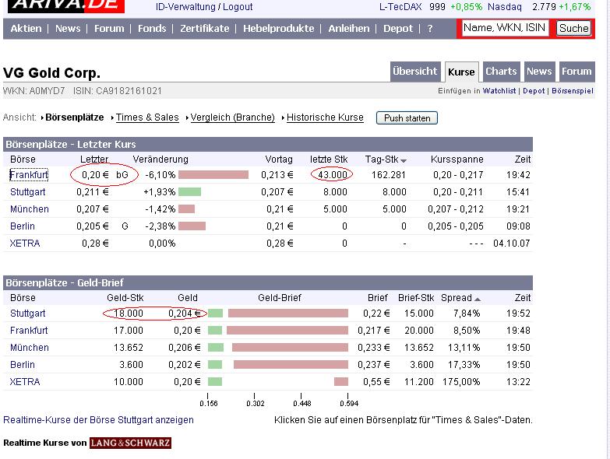Open the Depot navigation item
This screenshot has height=459, width=610.
[x=398, y=28]
